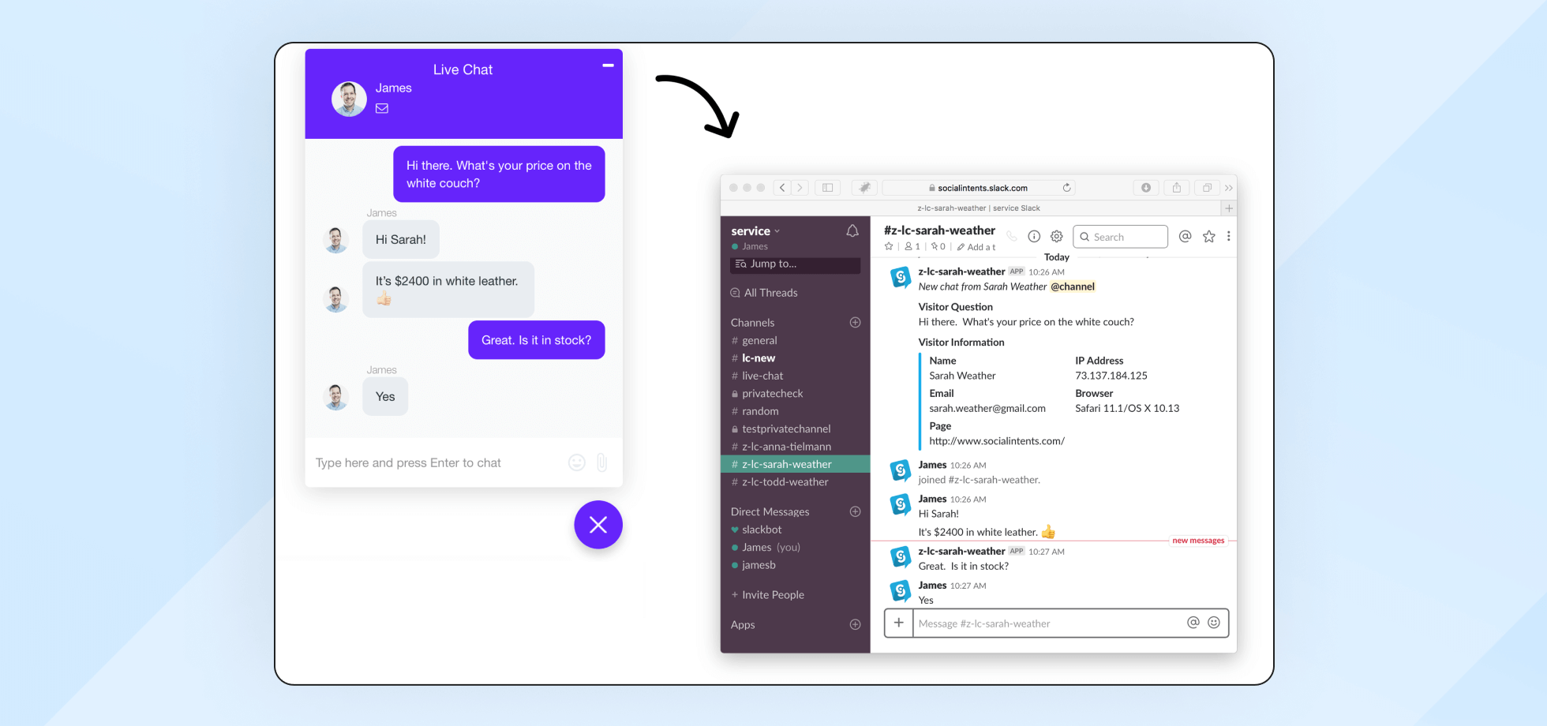Open http://www.socialintents.com/ page link
The width and height of the screenshot is (1547, 726).
point(997,441)
